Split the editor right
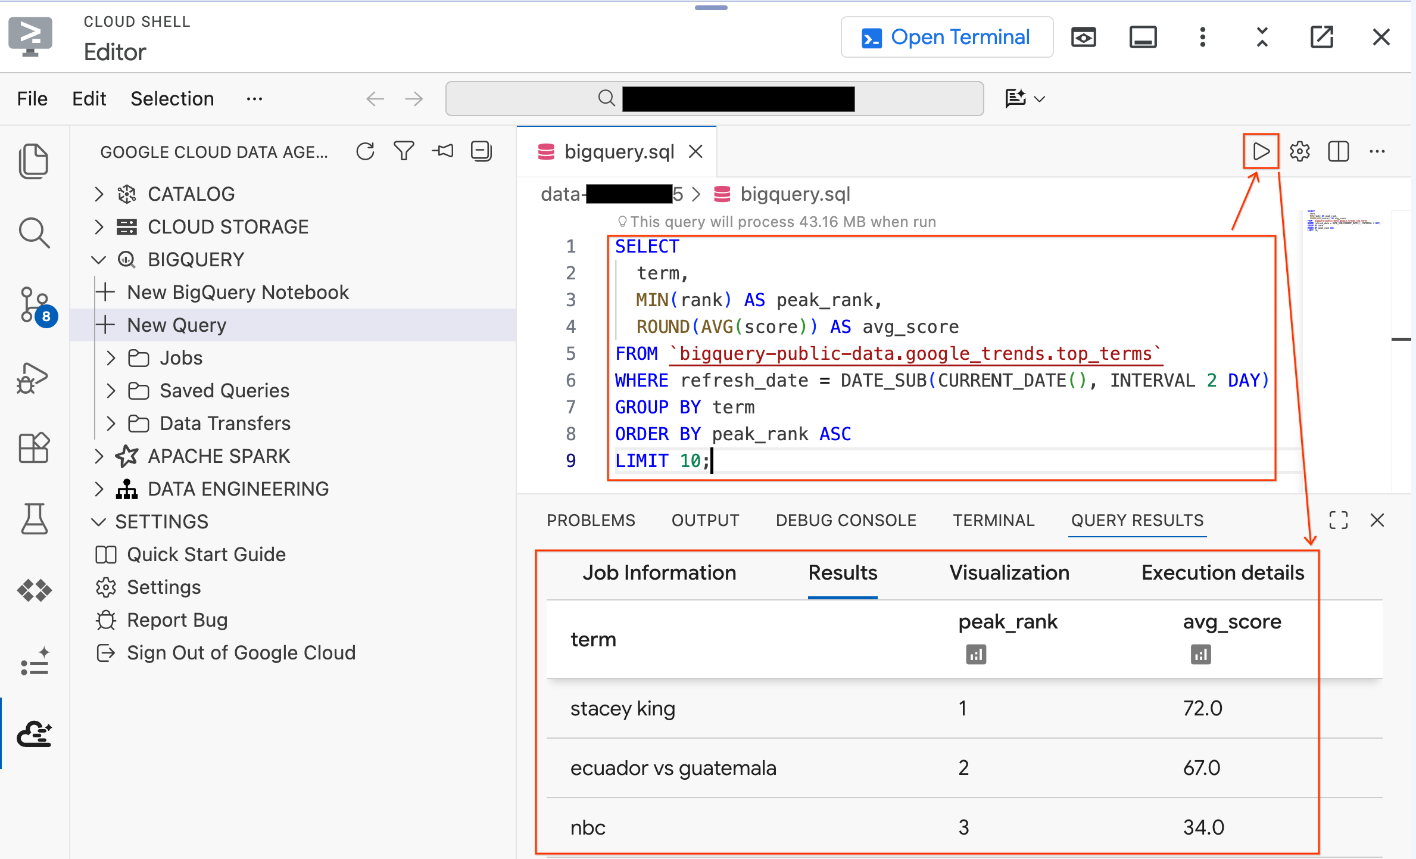 point(1338,151)
